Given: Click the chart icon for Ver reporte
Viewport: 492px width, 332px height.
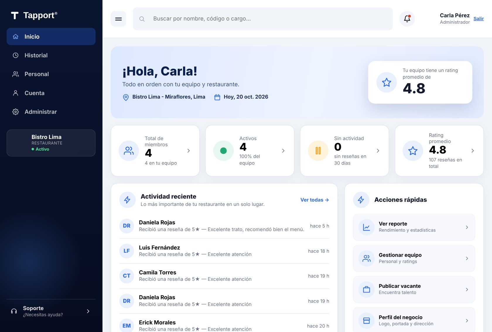Looking at the screenshot, I should 366,227.
